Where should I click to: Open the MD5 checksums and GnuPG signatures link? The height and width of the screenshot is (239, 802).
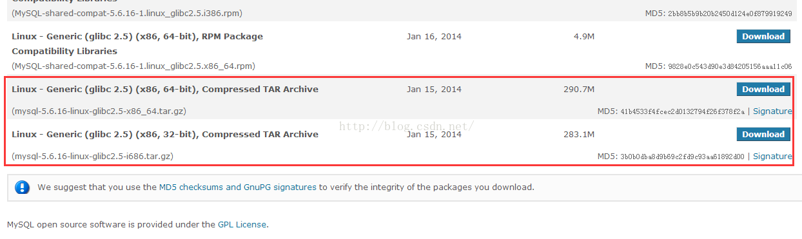pos(238,187)
